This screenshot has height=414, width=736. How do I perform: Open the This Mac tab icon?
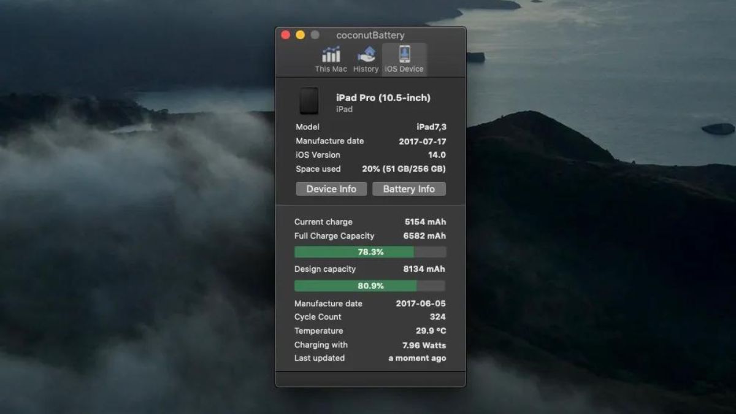click(x=331, y=55)
